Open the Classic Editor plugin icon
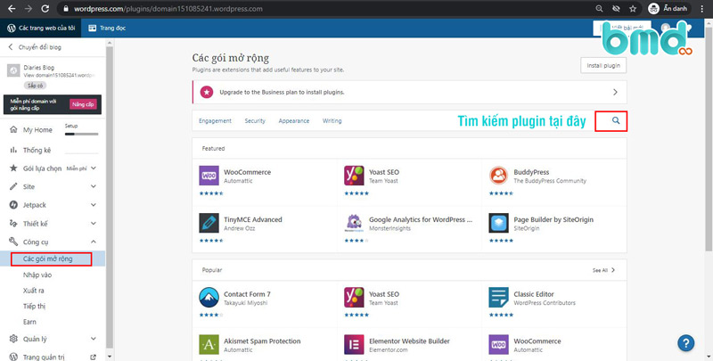 pyautogui.click(x=498, y=298)
